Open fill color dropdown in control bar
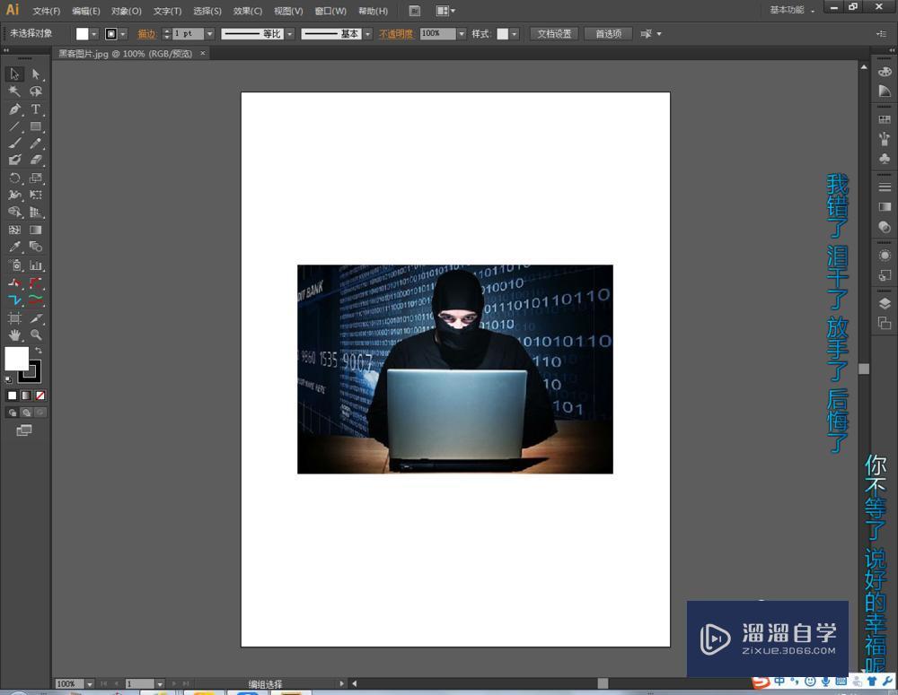The width and height of the screenshot is (898, 695). pos(94,34)
